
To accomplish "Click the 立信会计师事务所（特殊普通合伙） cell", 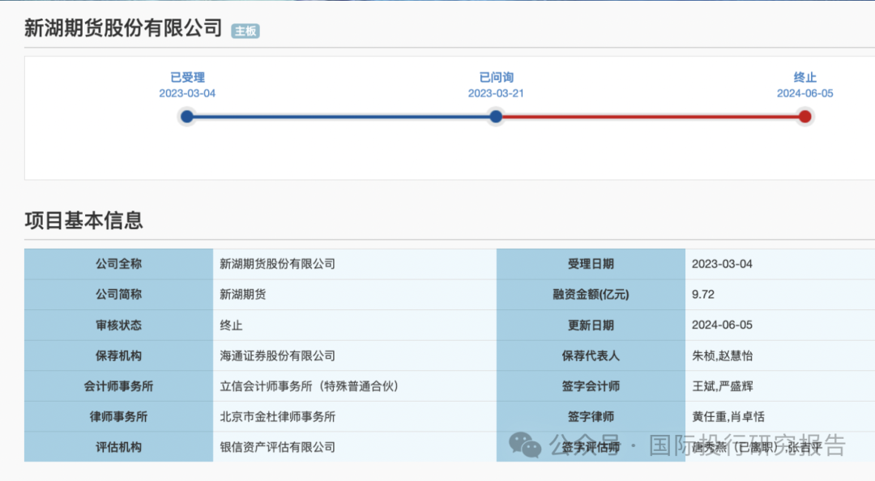I will 355,386.
